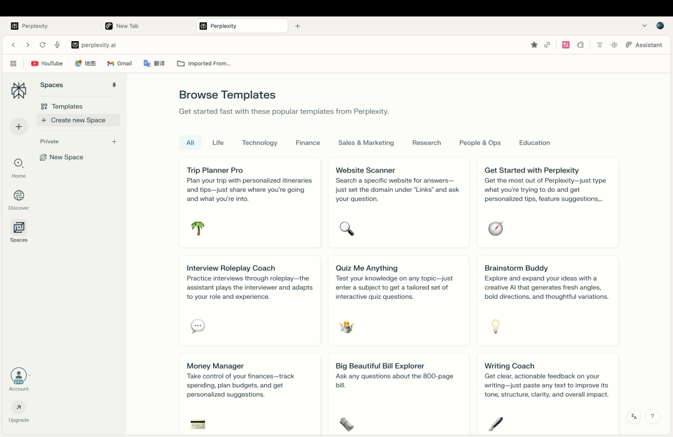Unpin the Spaces panel pin icon
673x437 pixels.
[x=114, y=85]
